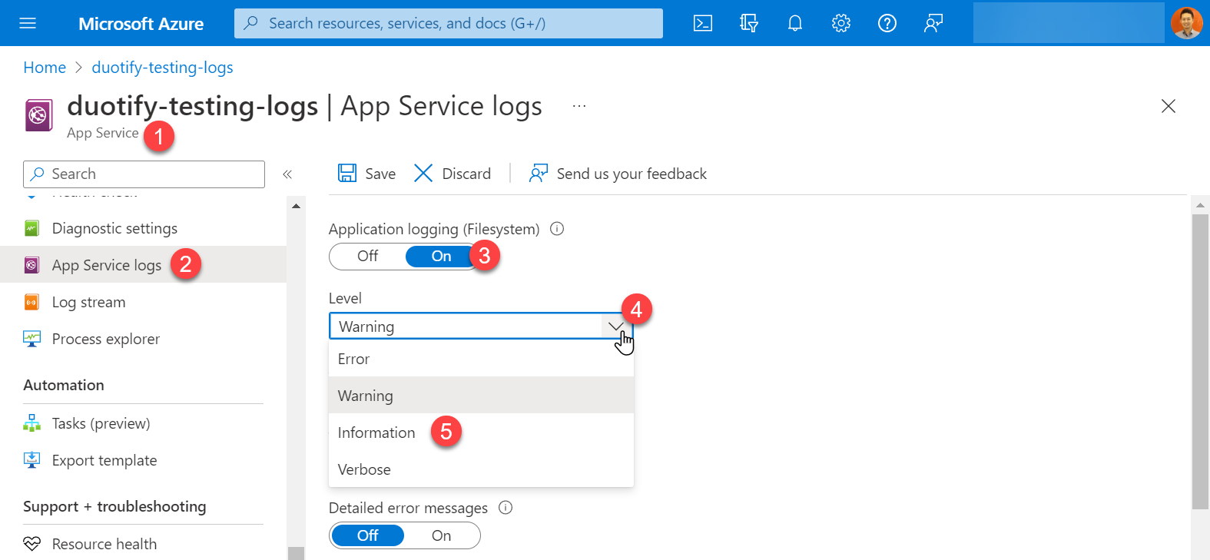This screenshot has width=1210, height=560.
Task: Set Detailed error messages to On
Action: pos(442,535)
